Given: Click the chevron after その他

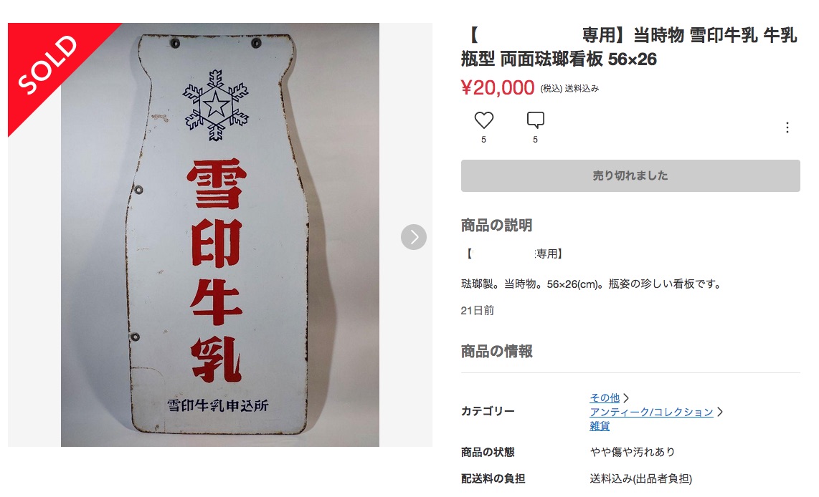Looking at the screenshot, I should tap(626, 398).
